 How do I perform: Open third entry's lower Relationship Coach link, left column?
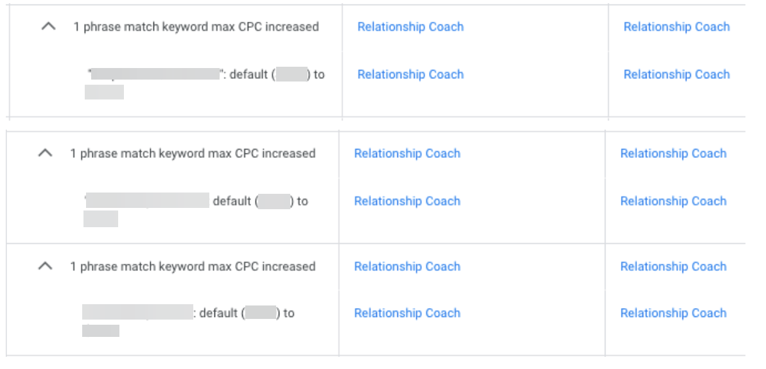click(407, 313)
